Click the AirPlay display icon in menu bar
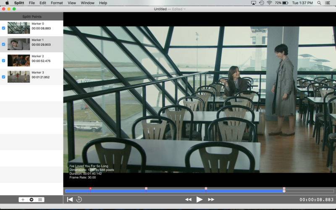Image resolution: width=336 pixels, height=210 pixels. click(x=253, y=3)
